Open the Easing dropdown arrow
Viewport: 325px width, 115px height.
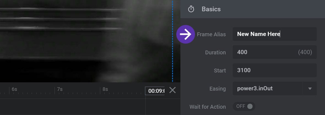[x=310, y=89]
